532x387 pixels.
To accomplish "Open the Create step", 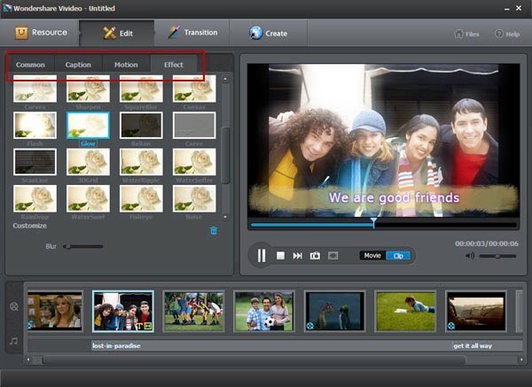I will point(269,34).
